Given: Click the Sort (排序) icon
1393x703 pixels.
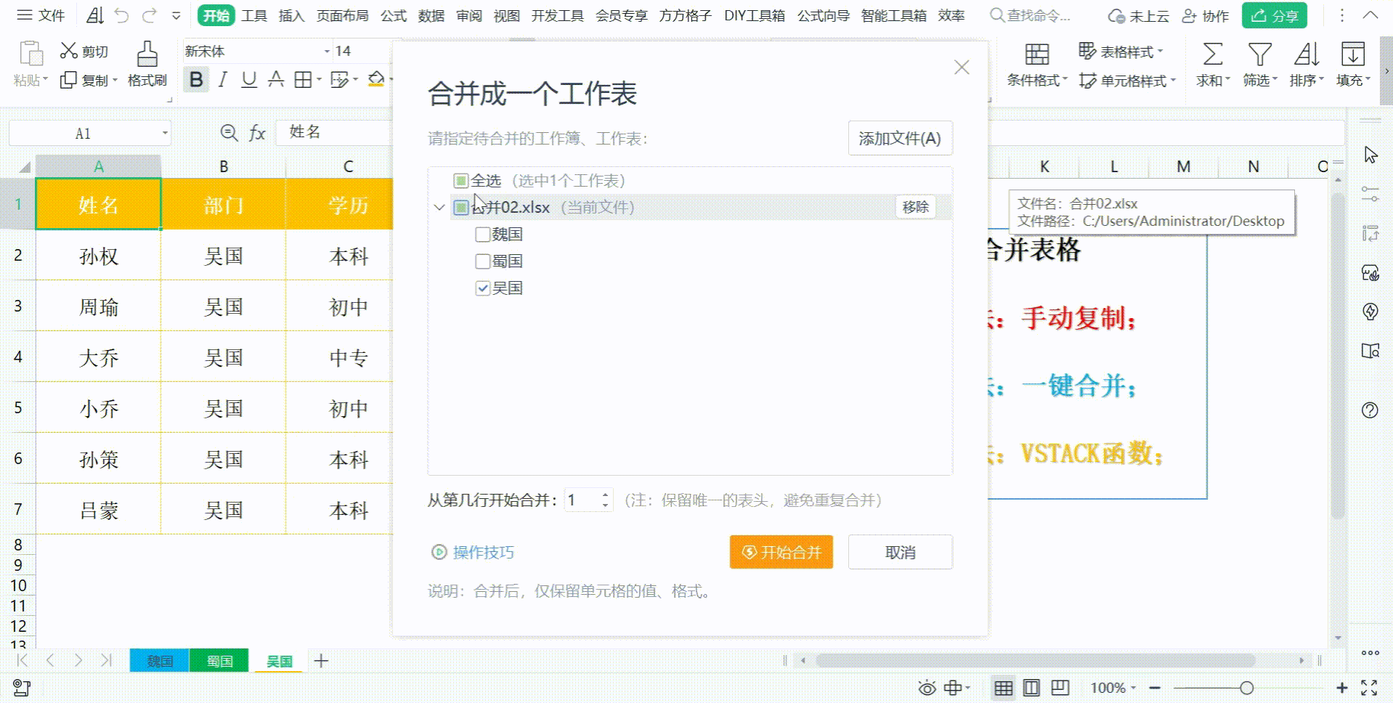Looking at the screenshot, I should [1307, 54].
